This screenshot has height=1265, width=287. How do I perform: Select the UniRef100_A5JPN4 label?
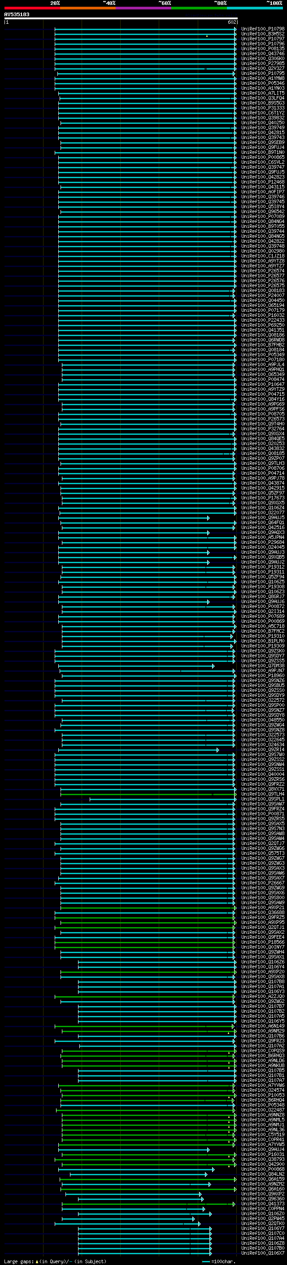[263, 537]
